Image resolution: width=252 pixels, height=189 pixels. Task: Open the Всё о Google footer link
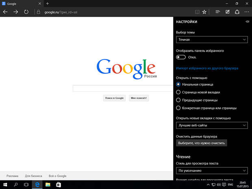coord(58,176)
